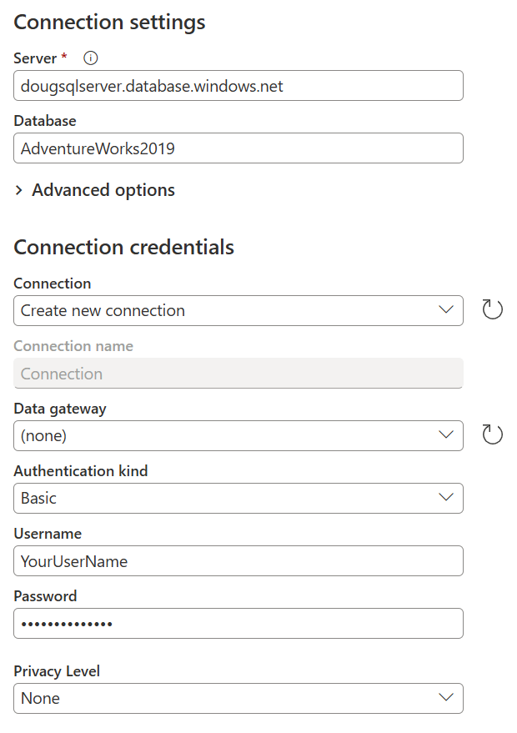Refresh the Connection list
The width and height of the screenshot is (517, 733).
point(492,309)
